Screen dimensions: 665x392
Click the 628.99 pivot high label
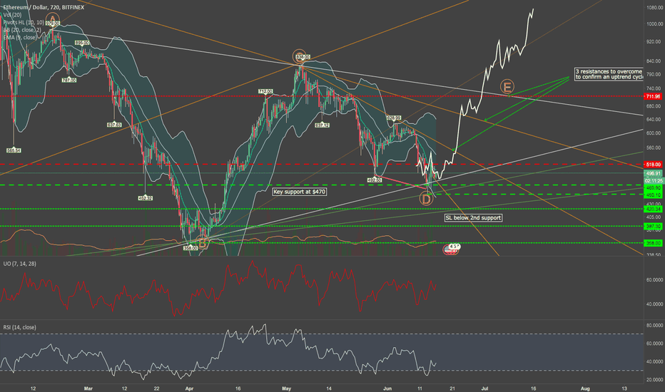click(394, 118)
